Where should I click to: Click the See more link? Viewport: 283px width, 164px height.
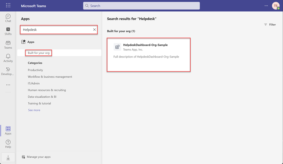pyautogui.click(x=34, y=110)
